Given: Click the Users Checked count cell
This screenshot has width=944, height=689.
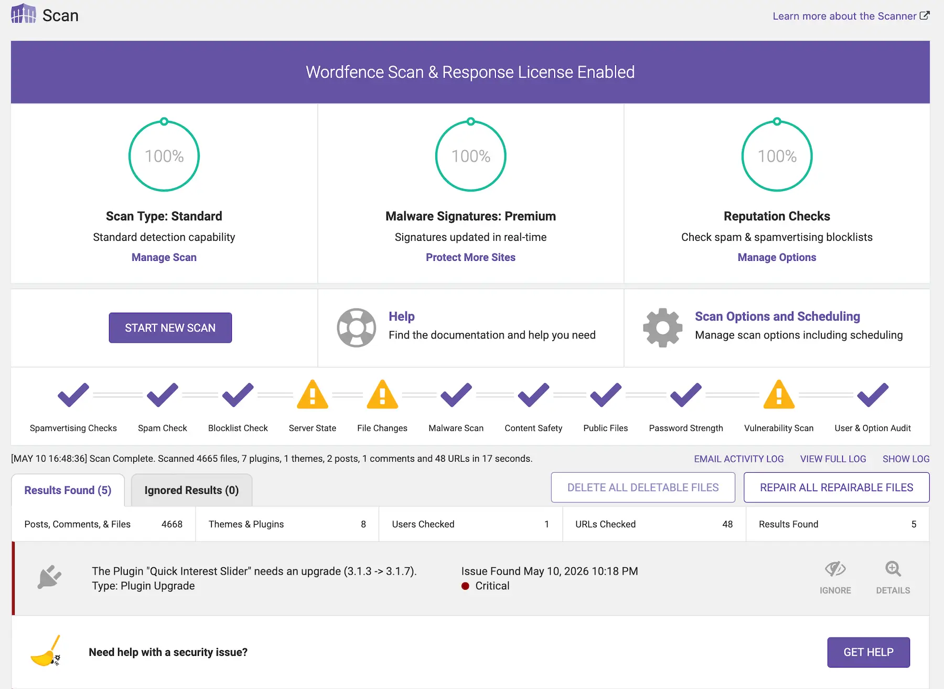Looking at the screenshot, I should tap(470, 524).
